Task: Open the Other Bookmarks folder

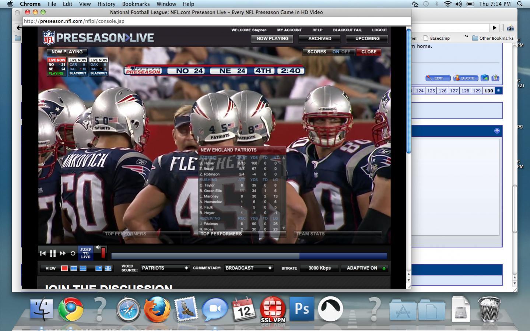Action: pyautogui.click(x=493, y=38)
